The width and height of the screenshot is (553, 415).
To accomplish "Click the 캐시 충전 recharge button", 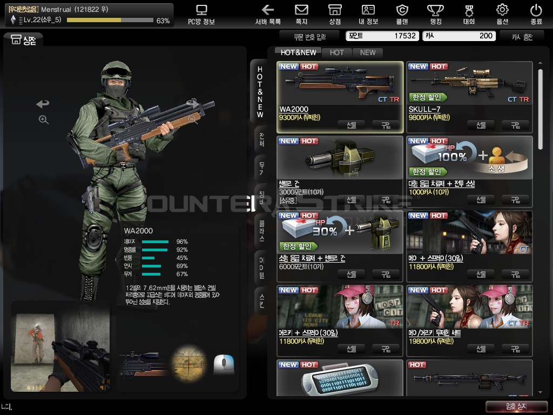I will [522, 36].
